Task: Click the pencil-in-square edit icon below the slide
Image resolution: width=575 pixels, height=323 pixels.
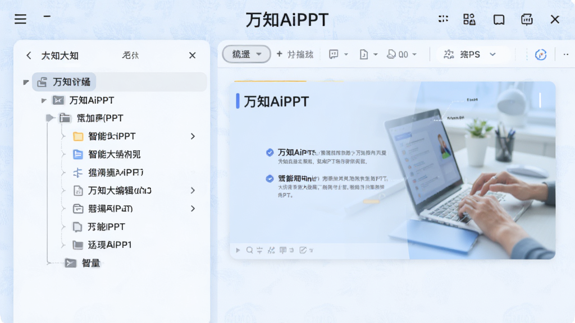Action: pyautogui.click(x=303, y=250)
